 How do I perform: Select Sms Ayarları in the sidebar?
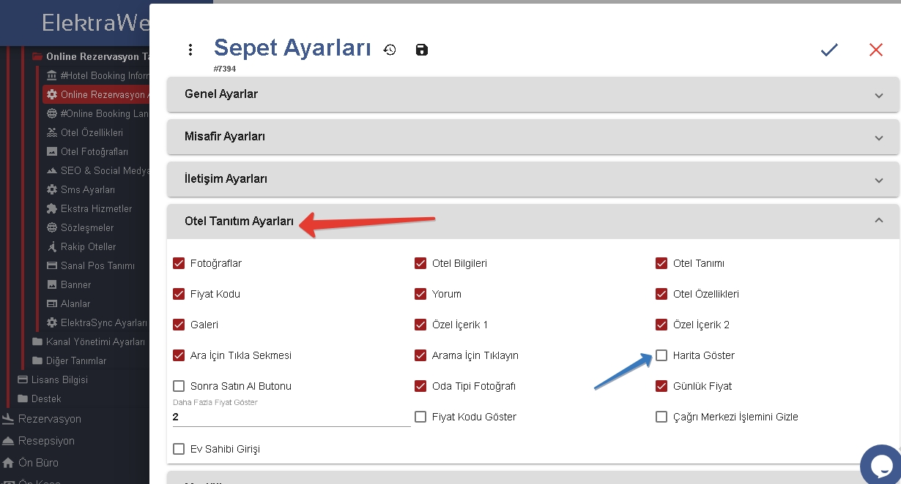point(87,190)
